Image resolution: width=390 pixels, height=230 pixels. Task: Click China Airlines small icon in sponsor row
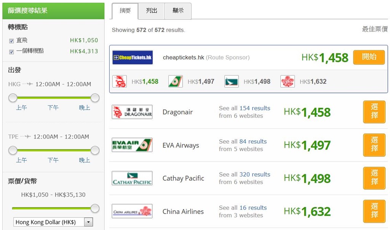(287, 81)
